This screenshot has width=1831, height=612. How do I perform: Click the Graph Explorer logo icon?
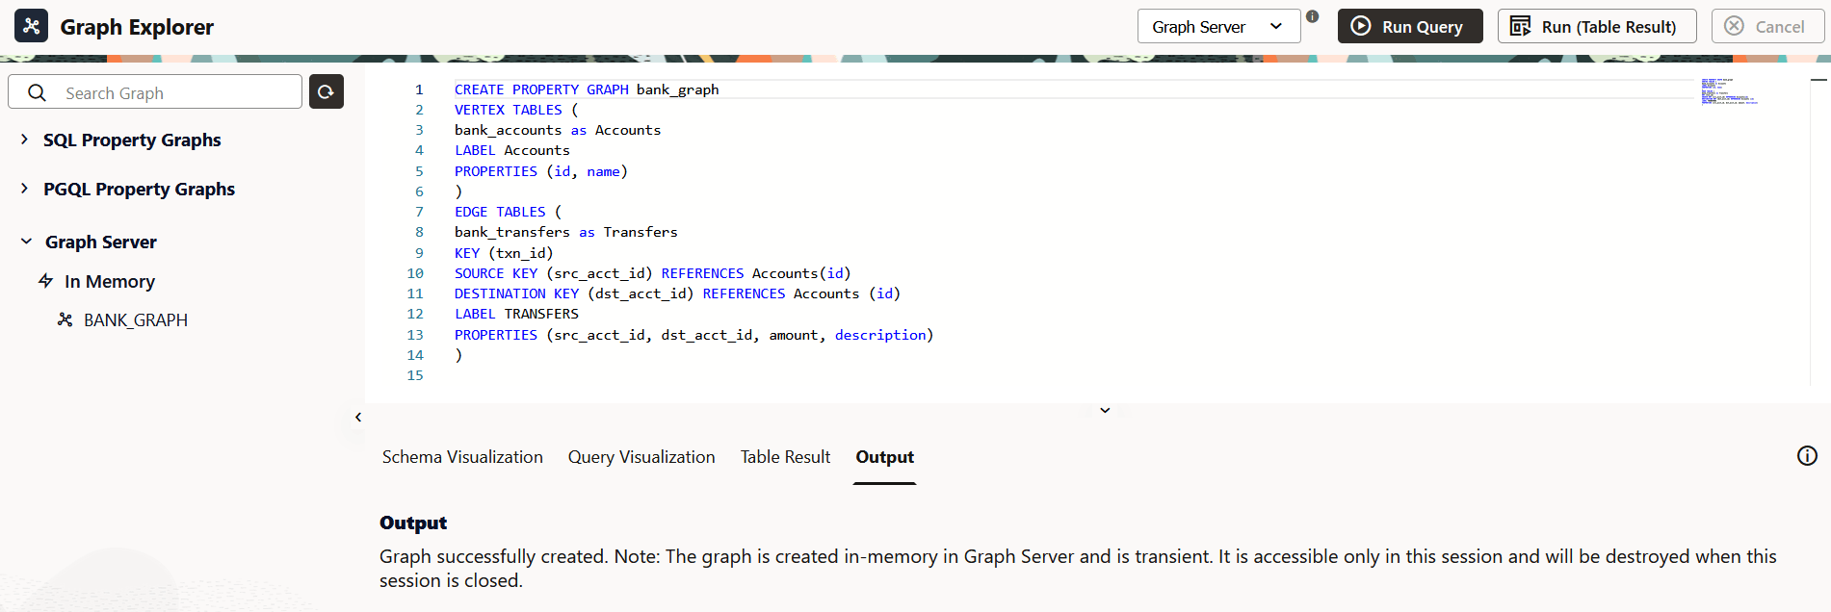point(31,26)
